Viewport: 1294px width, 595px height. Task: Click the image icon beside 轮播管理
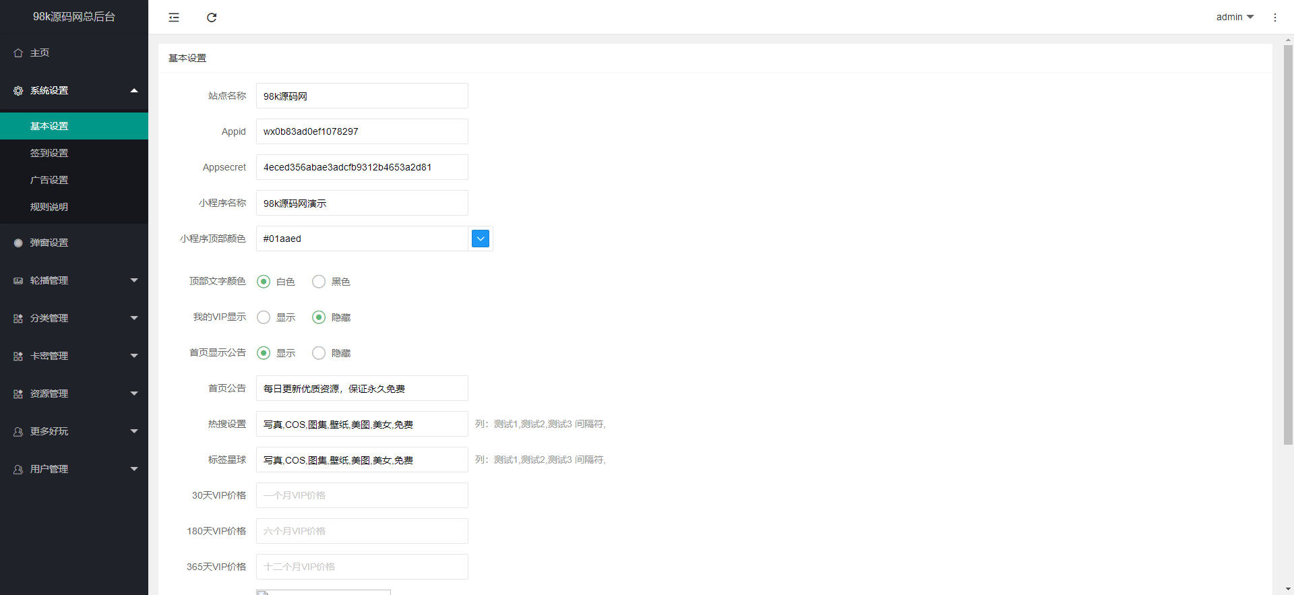click(18, 280)
